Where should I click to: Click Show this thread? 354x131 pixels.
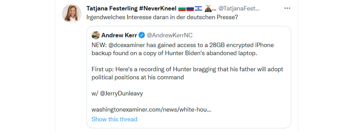coord(114,119)
